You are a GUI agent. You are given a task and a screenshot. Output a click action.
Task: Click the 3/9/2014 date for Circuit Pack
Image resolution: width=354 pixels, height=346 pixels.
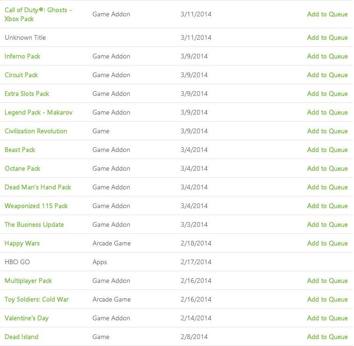coord(194,75)
